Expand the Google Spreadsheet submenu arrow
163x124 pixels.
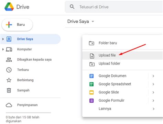pos(153,84)
